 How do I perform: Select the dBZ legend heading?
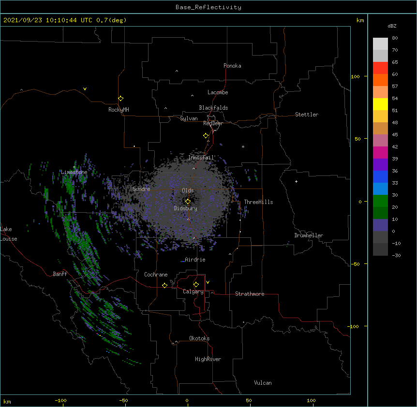(x=392, y=26)
